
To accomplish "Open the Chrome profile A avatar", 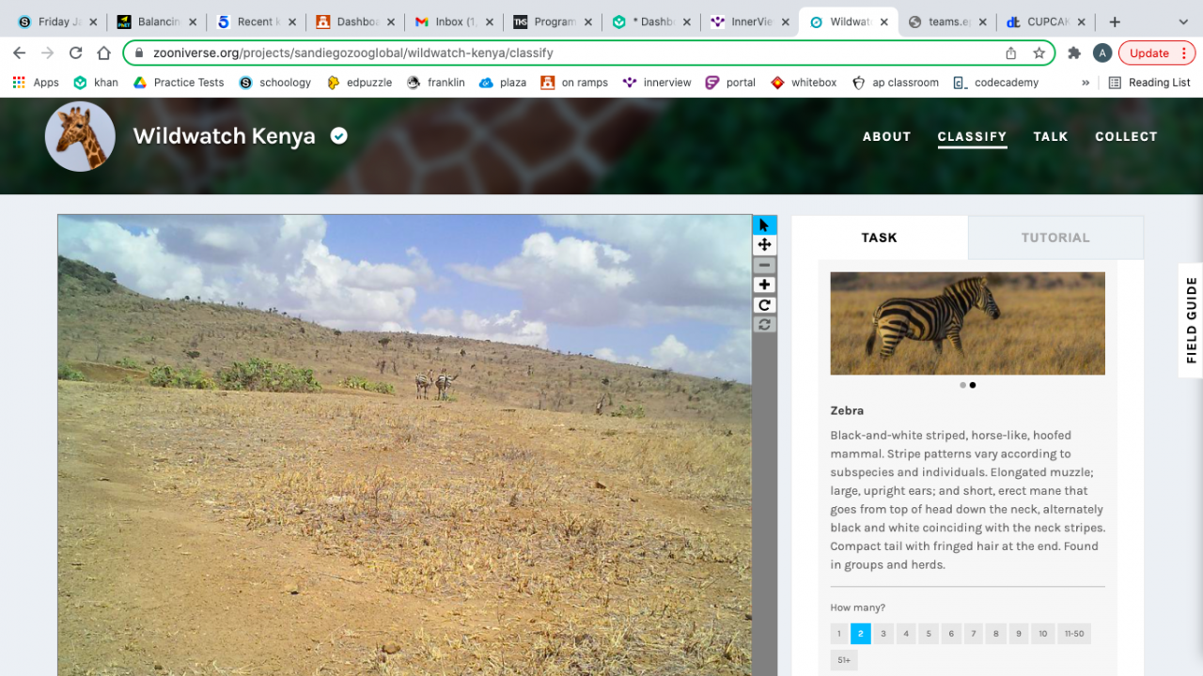I will [x=1102, y=54].
